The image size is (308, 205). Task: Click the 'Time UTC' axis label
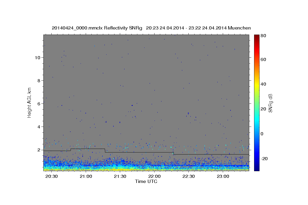146,181
